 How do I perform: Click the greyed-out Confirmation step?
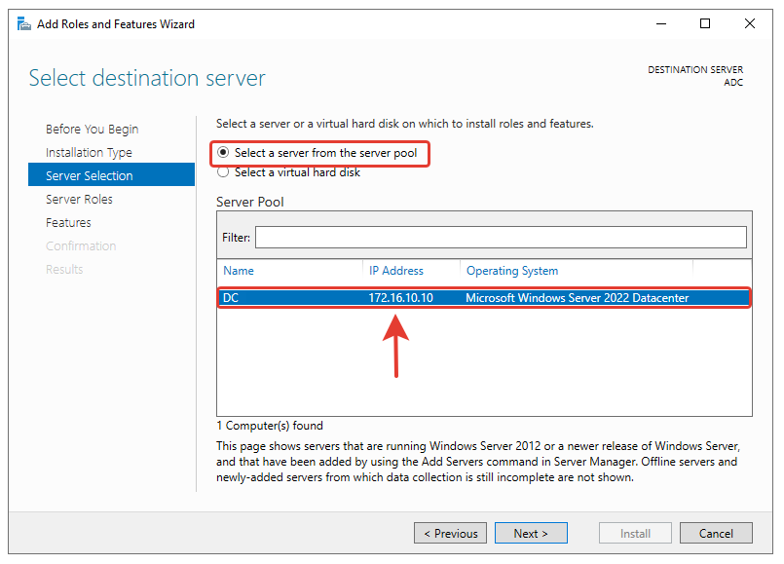(81, 246)
